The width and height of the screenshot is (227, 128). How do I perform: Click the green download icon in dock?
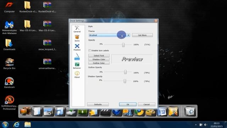82,113
